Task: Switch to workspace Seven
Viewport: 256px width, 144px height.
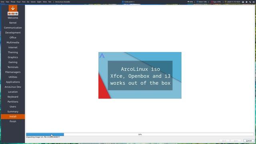Action: [x=33, y=2]
